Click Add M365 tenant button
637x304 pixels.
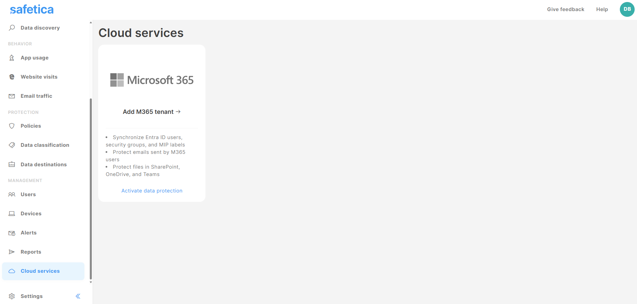[x=152, y=112]
